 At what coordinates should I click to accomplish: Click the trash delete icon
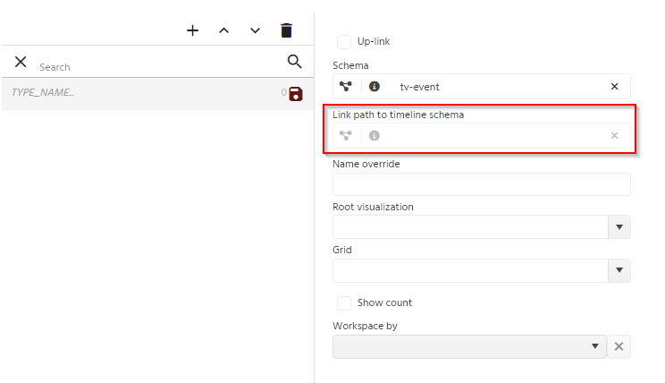click(x=287, y=30)
